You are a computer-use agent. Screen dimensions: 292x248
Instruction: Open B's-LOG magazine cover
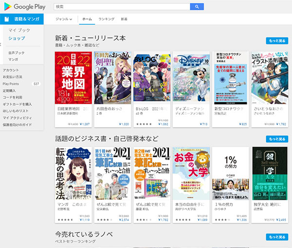point(152,78)
